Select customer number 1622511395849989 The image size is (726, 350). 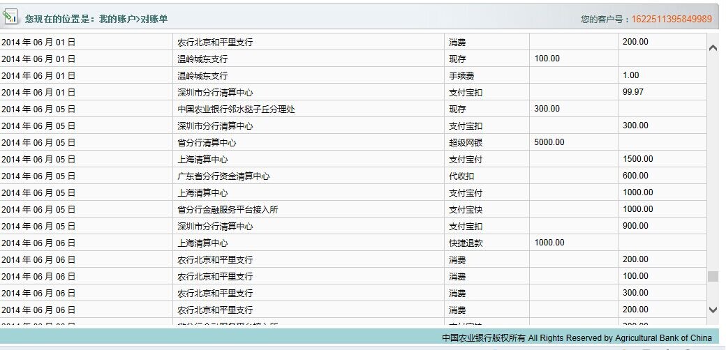(672, 19)
